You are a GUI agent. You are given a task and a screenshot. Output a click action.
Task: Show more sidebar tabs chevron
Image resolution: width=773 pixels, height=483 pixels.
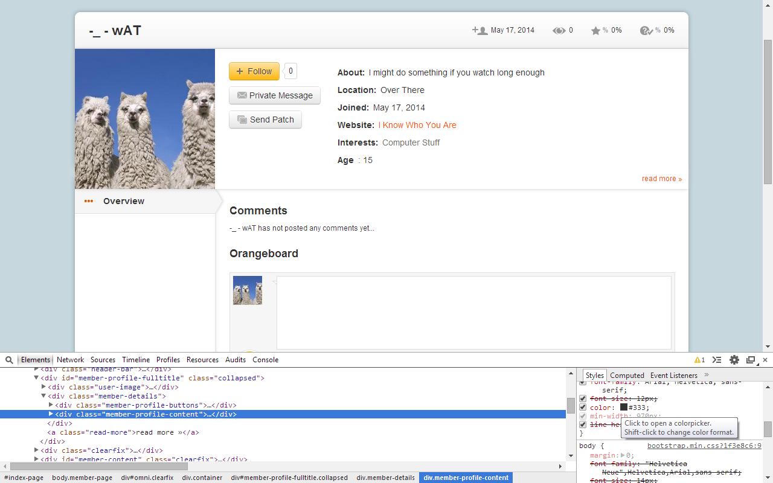click(707, 375)
